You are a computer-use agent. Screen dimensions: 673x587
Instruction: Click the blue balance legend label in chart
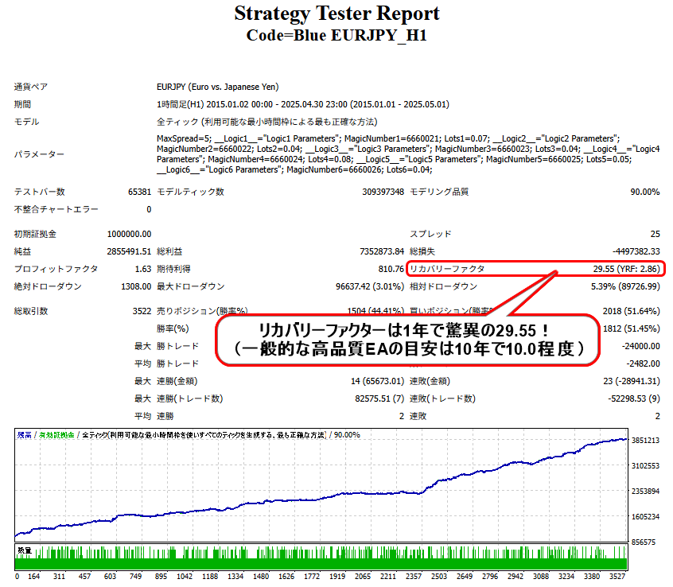pyautogui.click(x=25, y=435)
